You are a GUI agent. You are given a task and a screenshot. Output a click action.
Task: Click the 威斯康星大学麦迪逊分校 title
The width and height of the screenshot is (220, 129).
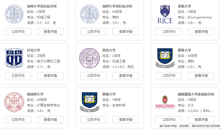click(x=196, y=94)
